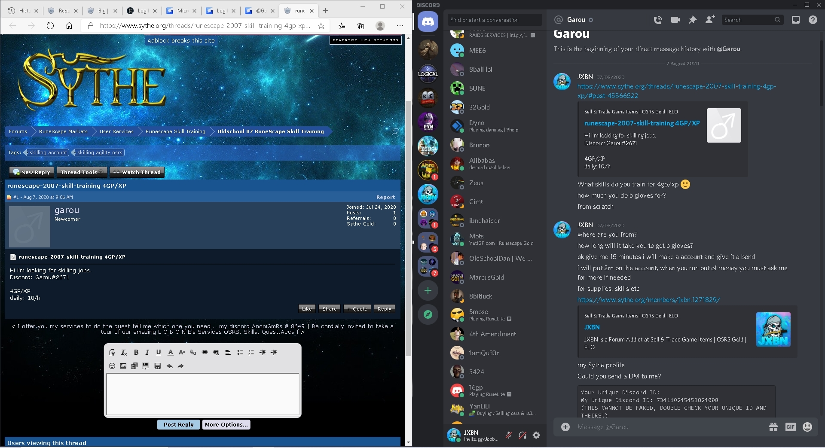825x448 pixels.
Task: Click the Report link on post #1
Action: [x=385, y=197]
